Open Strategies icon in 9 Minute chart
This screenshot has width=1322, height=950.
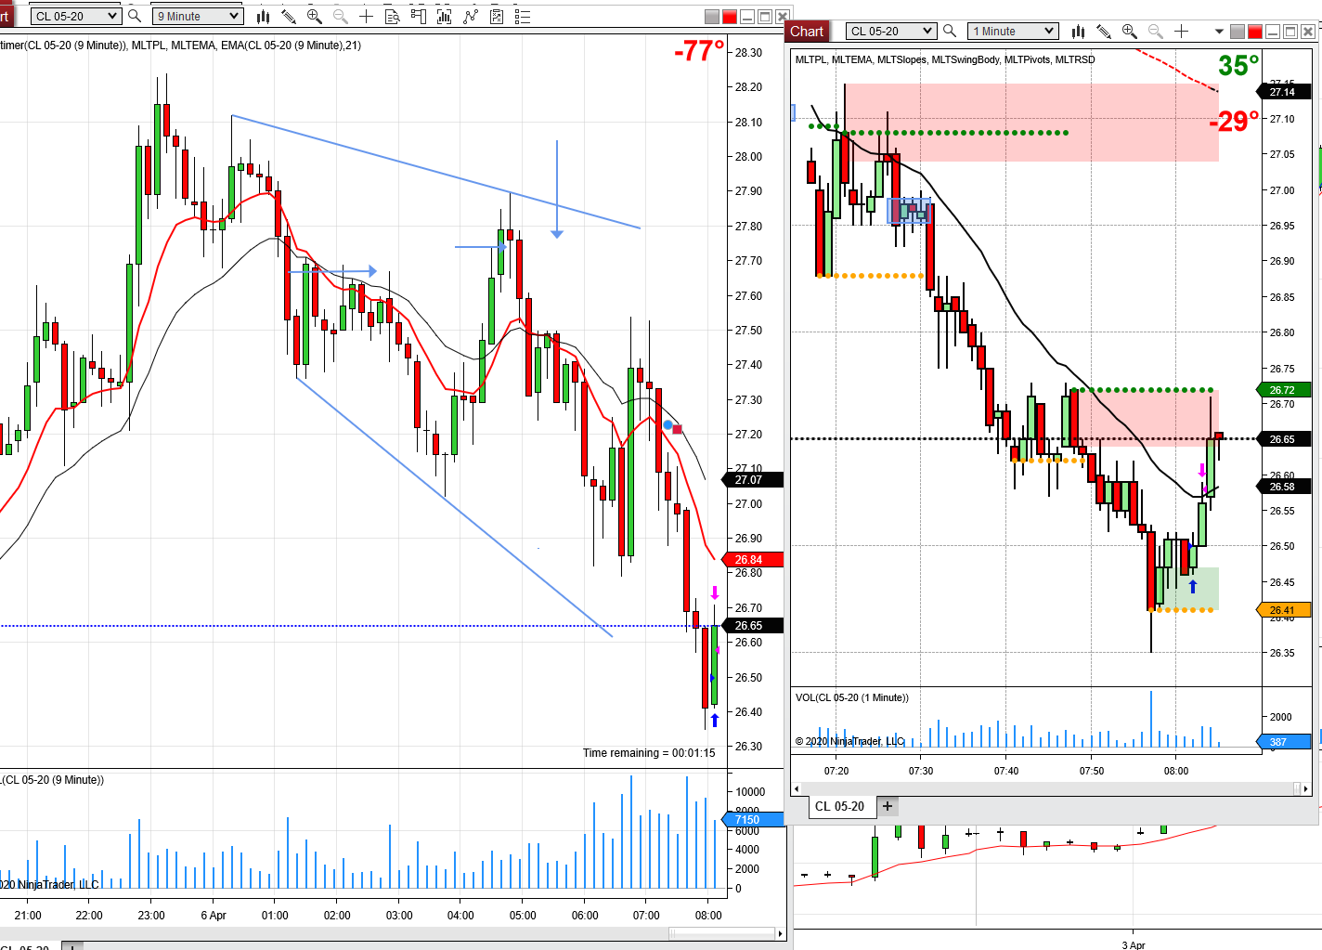[x=471, y=16]
